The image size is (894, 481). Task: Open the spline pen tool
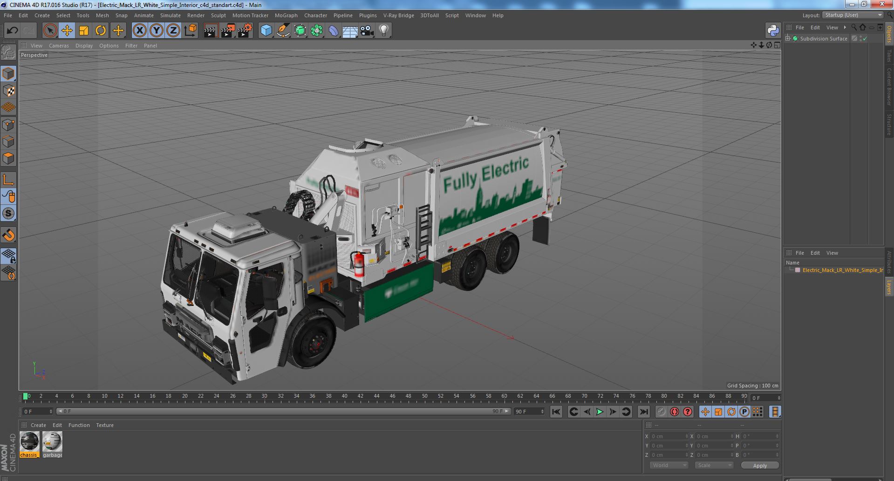(283, 31)
